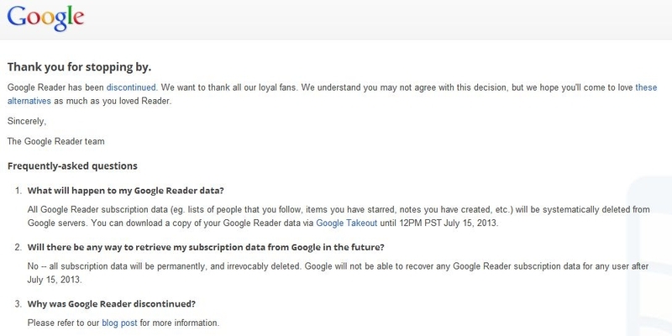Click question "What will happen to my Google Reader data?"
The height and width of the screenshot is (336, 672).
[125, 191]
